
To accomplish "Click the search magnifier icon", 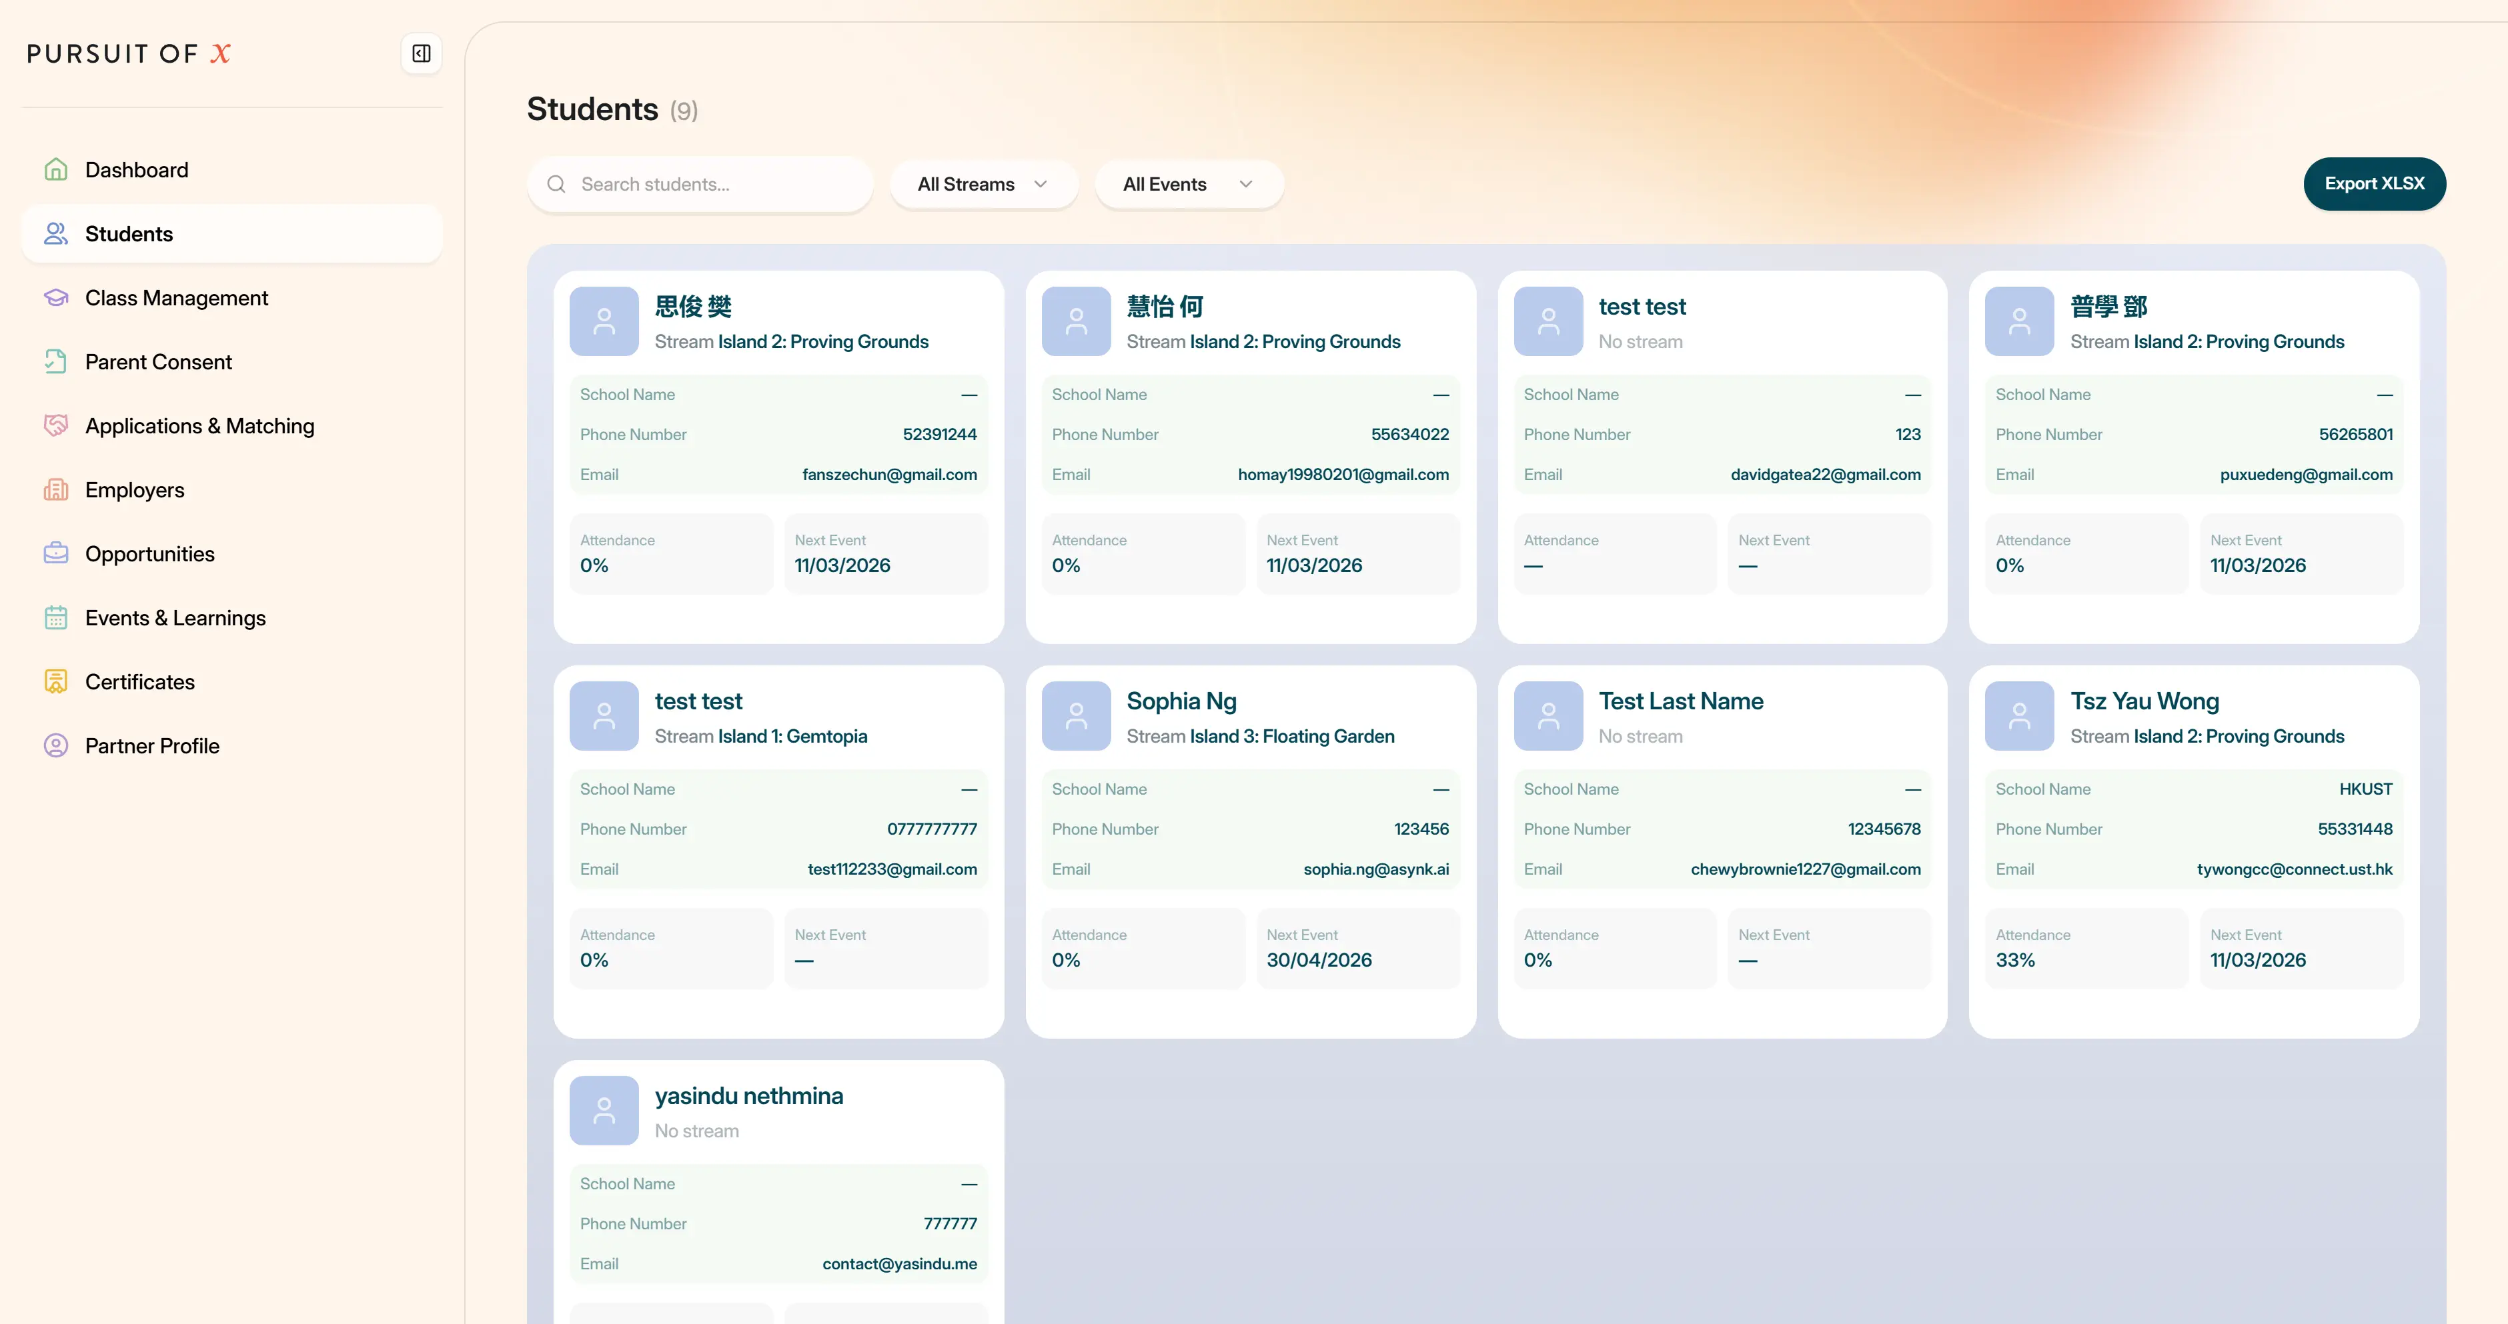I will [556, 184].
